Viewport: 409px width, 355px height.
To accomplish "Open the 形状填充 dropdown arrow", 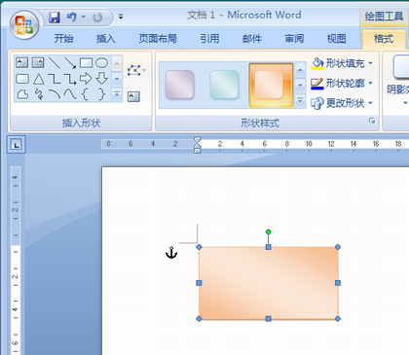I will coord(370,63).
